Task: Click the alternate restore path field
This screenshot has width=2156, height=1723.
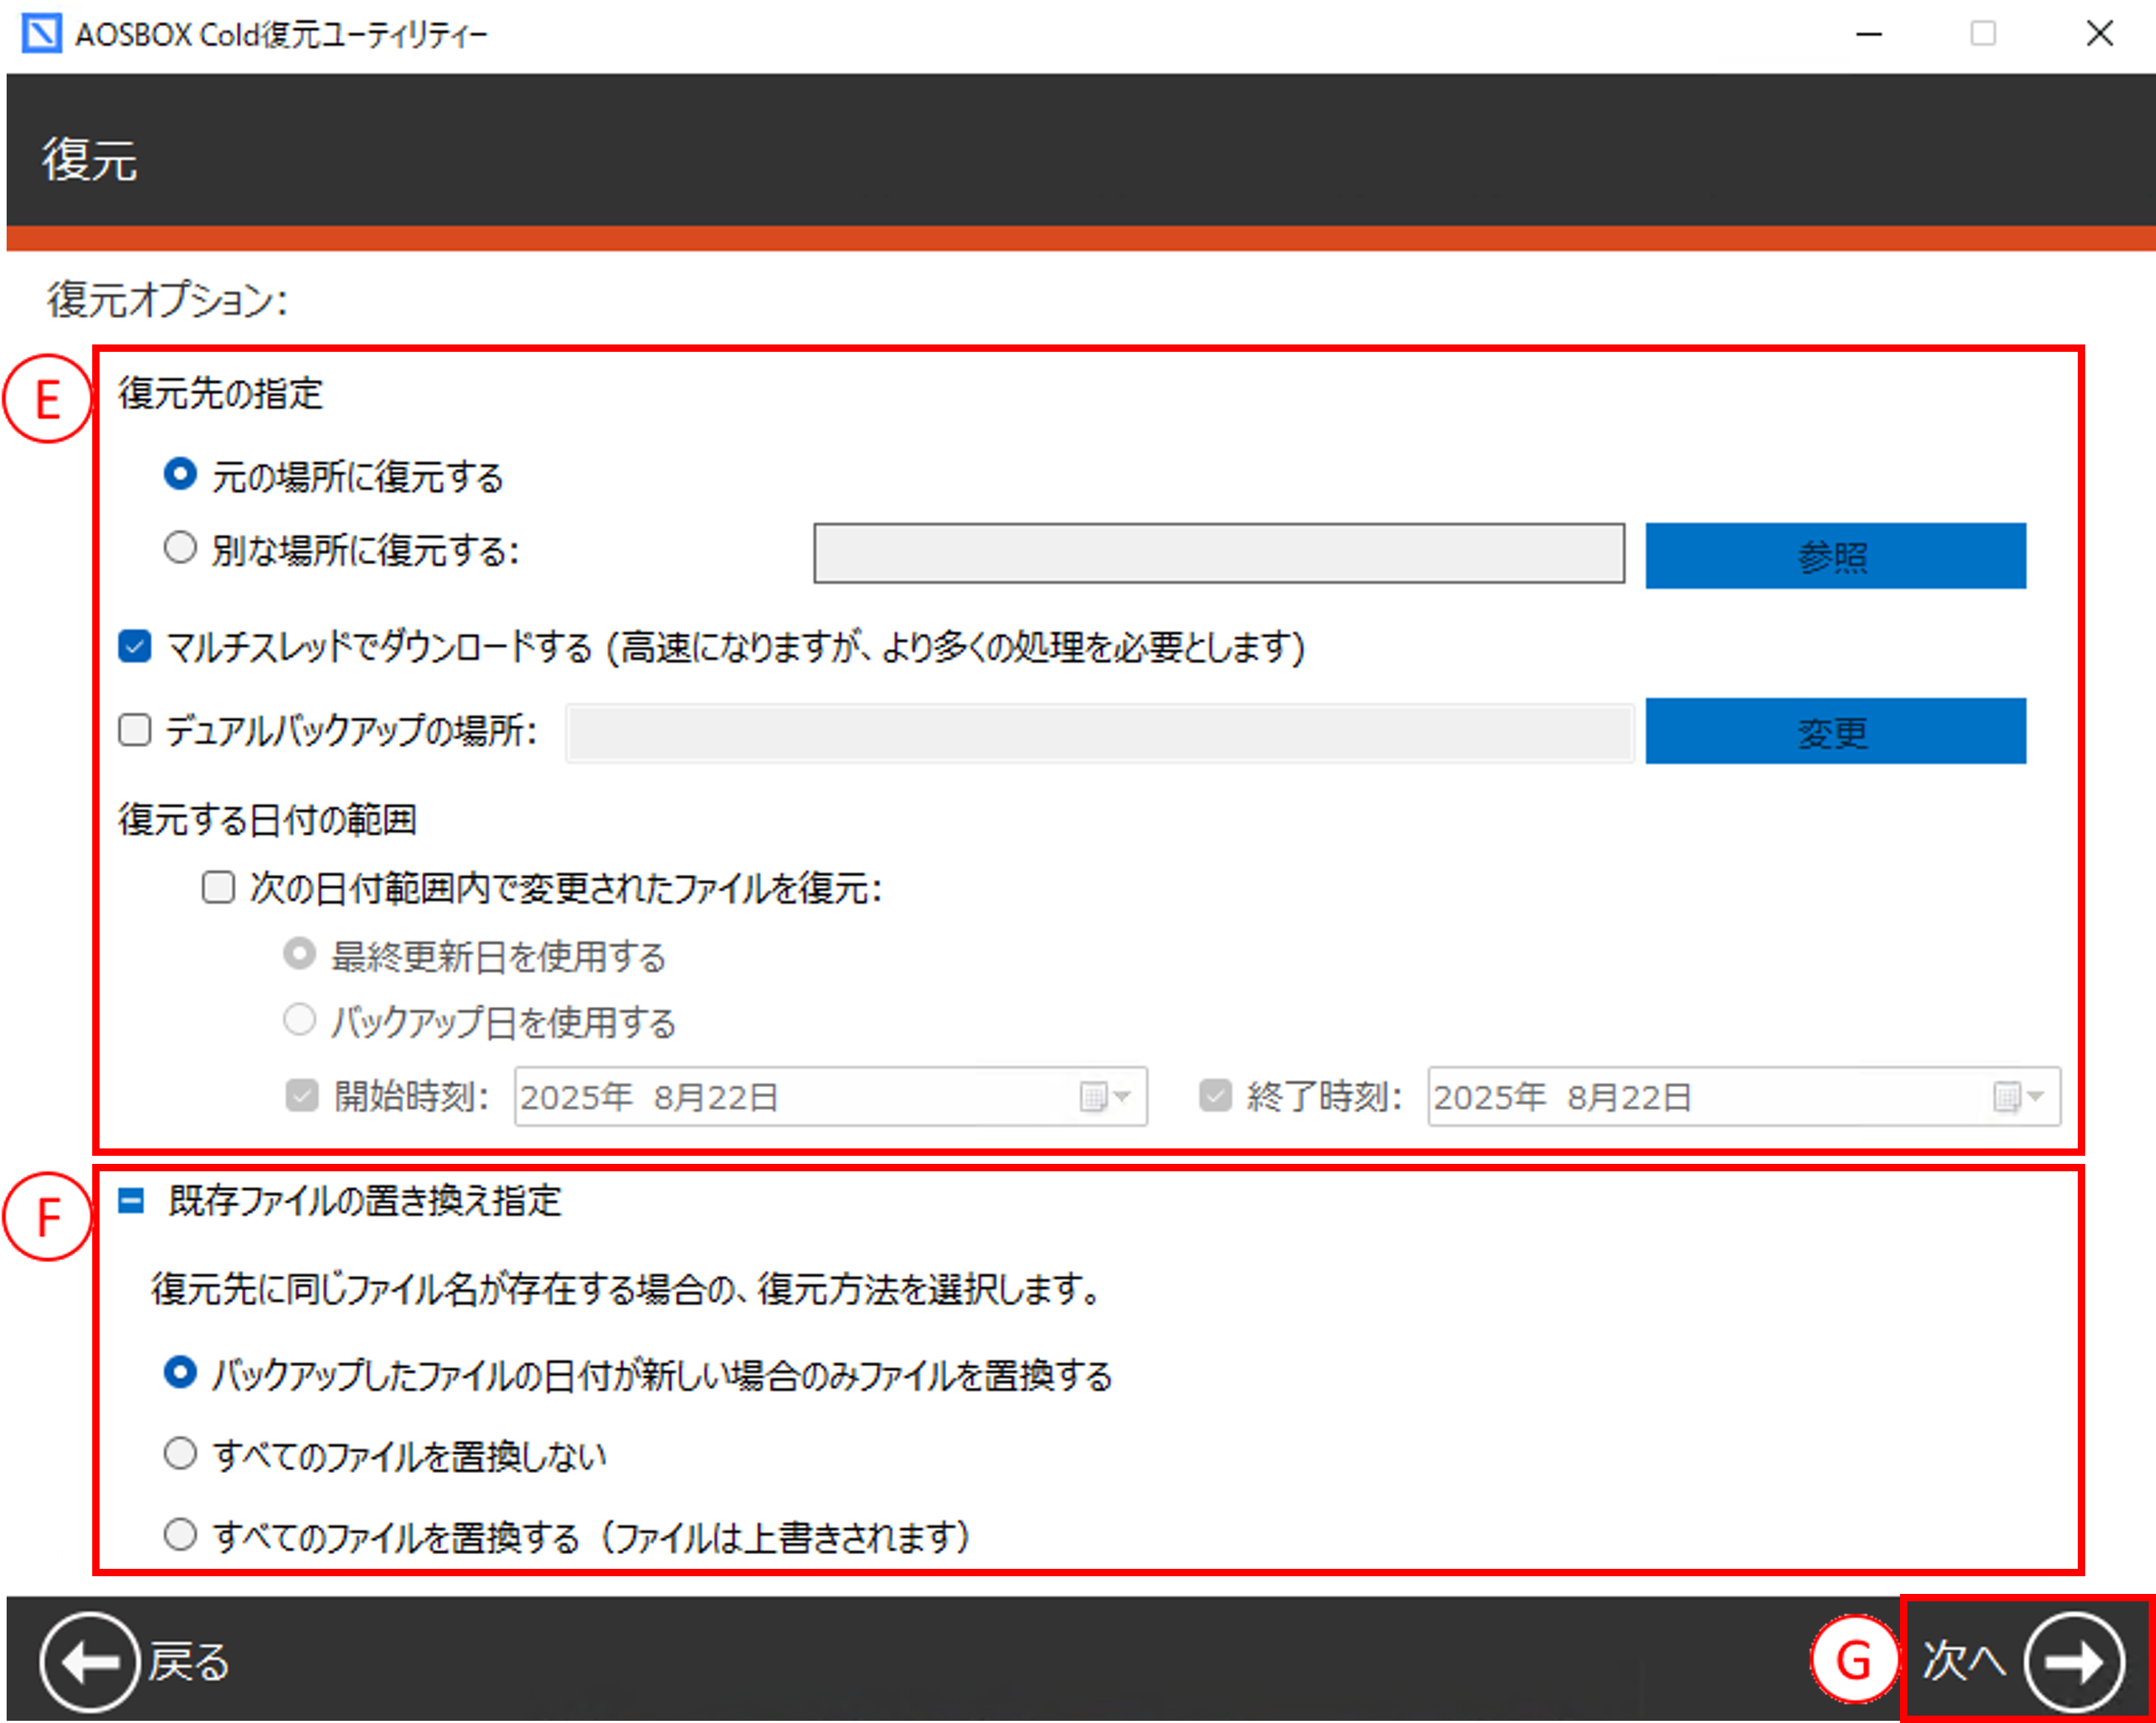Action: point(1218,553)
